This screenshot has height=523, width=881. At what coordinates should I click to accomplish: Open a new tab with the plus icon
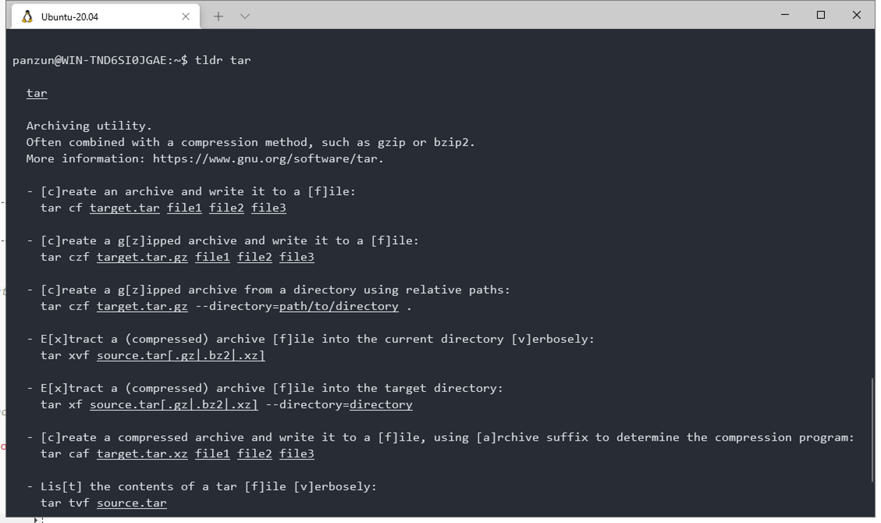[x=218, y=16]
